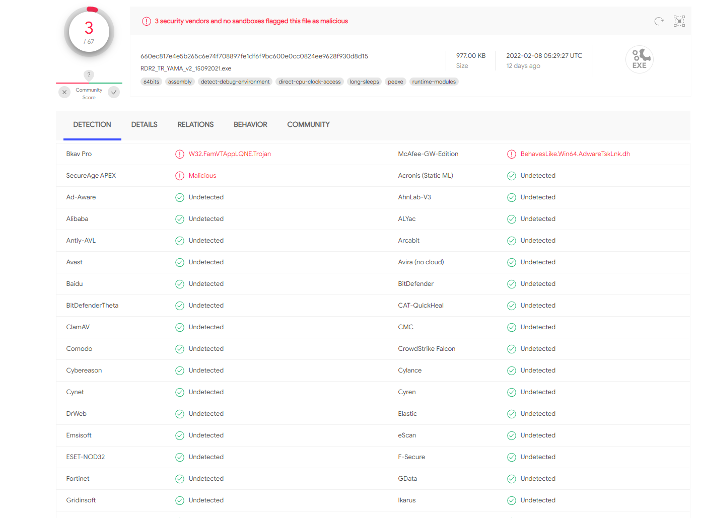Click the long-sleeps tag

pyautogui.click(x=364, y=82)
